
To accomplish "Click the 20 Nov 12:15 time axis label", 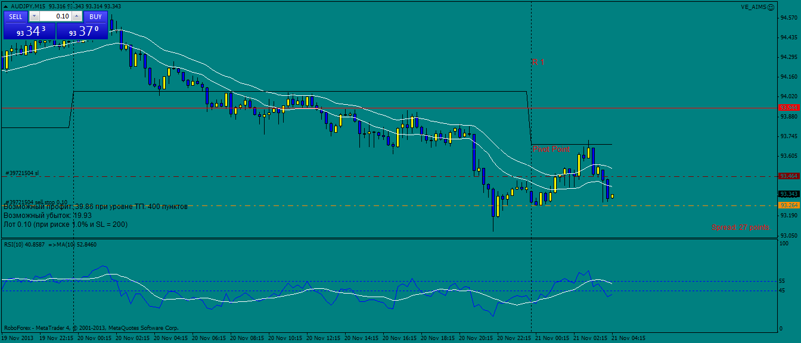I will pos(324,338).
